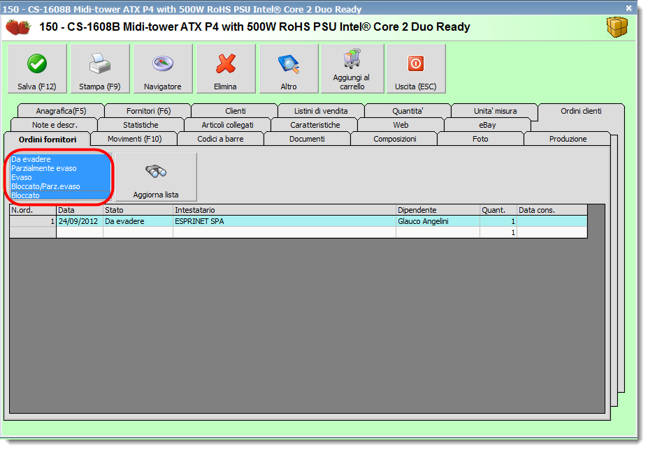
Task: Click the Data cons. column header
Action: pos(552,210)
